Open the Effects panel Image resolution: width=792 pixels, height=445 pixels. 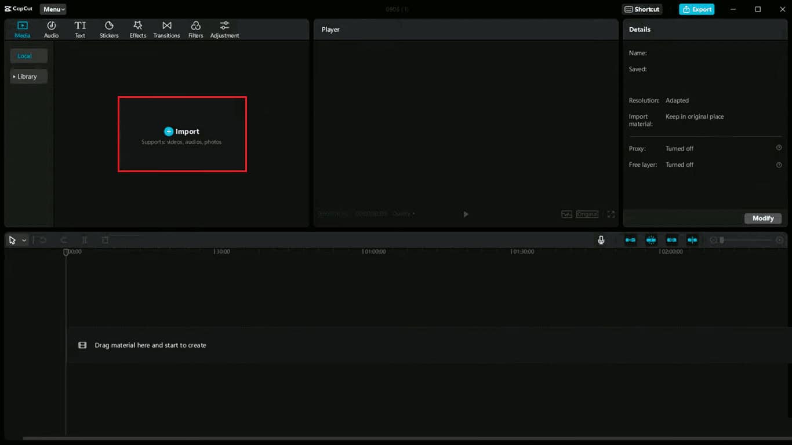coord(137,29)
